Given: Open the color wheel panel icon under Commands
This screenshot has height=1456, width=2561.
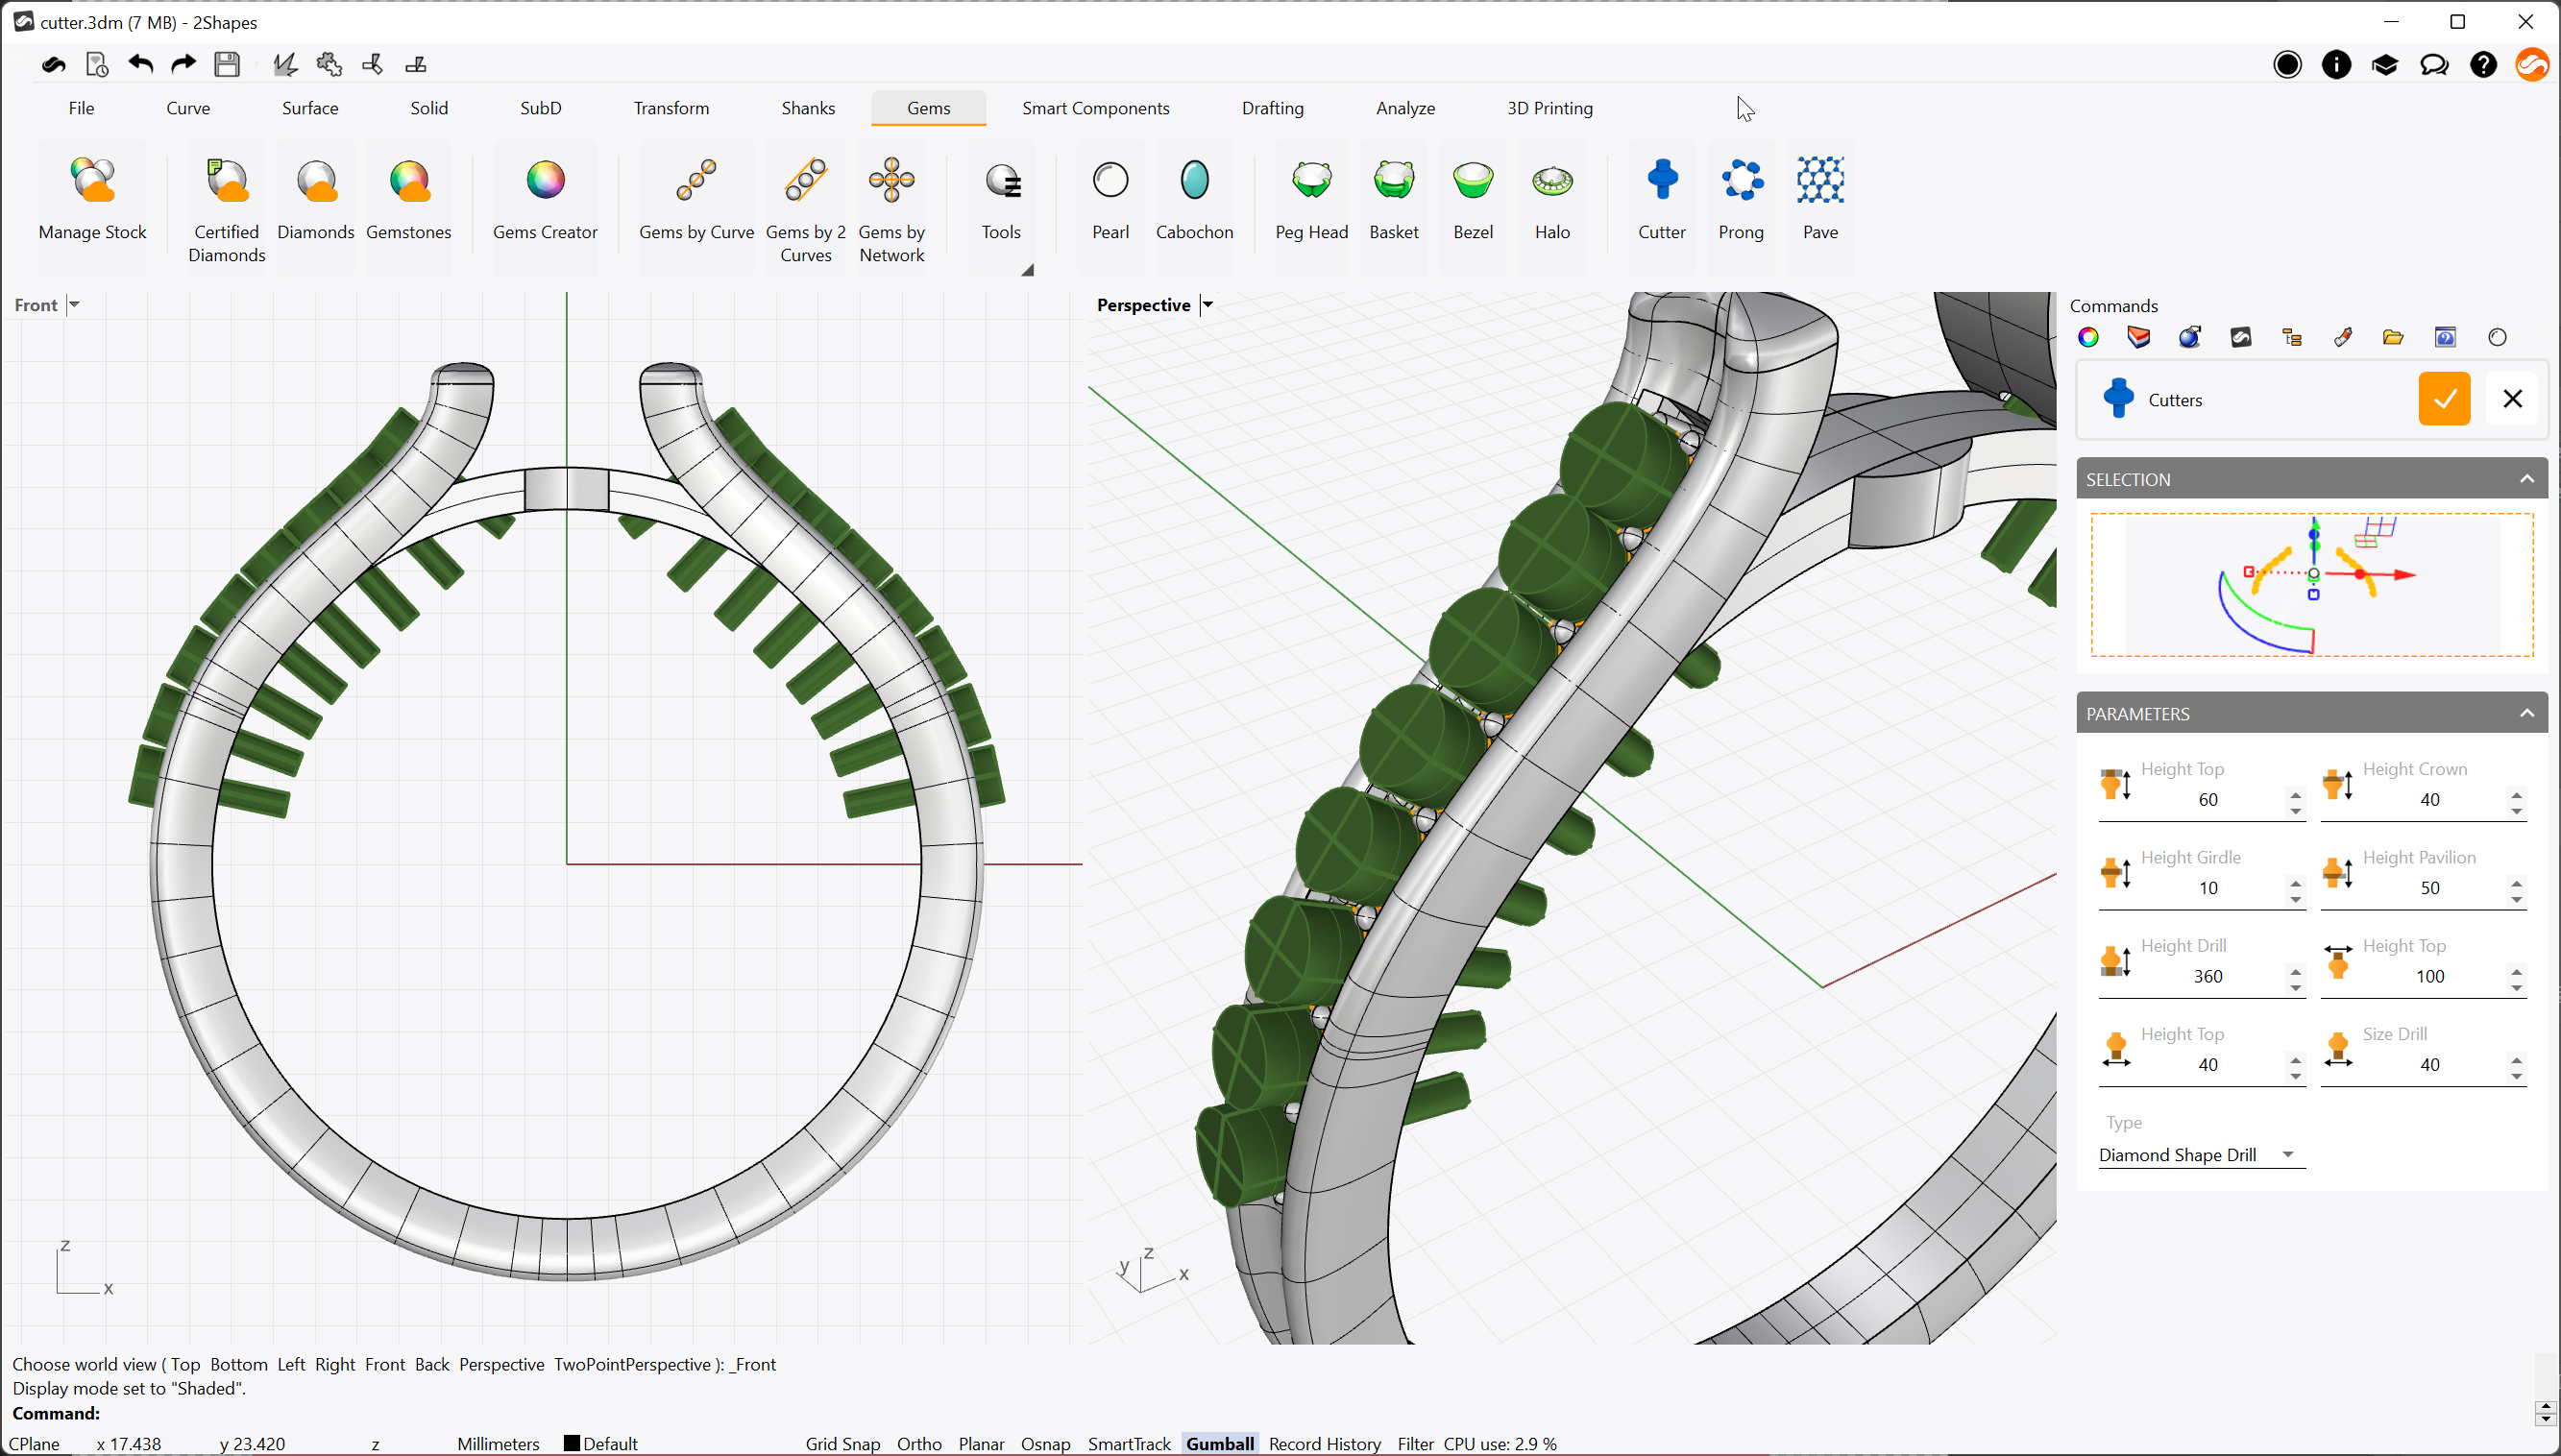Looking at the screenshot, I should [2088, 338].
